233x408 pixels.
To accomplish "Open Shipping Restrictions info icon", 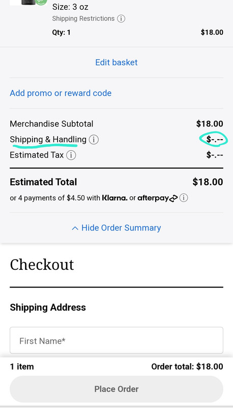I will coord(121,19).
